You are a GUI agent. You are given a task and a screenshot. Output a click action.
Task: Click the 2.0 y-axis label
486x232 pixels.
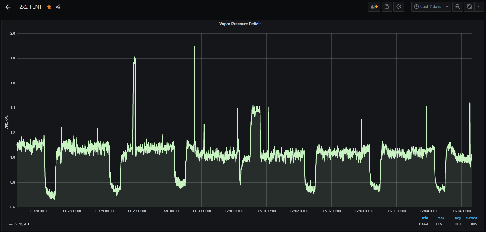coord(13,33)
